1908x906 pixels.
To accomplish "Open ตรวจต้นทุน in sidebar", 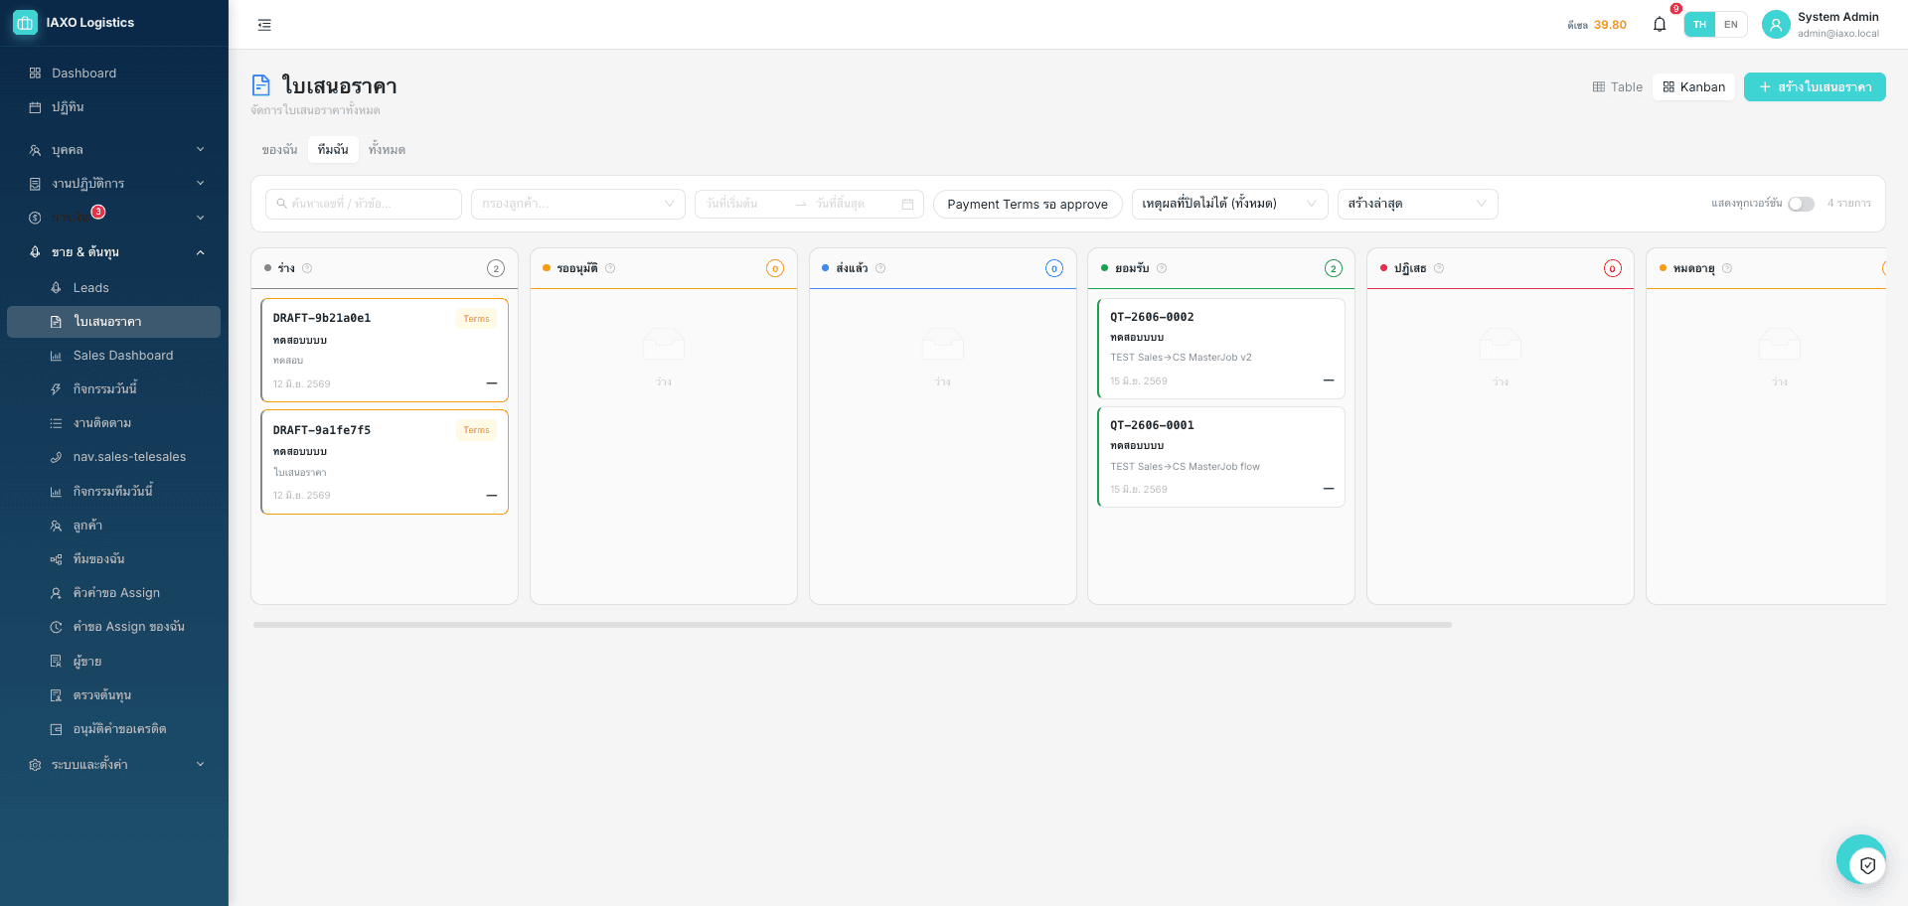I will (x=114, y=695).
